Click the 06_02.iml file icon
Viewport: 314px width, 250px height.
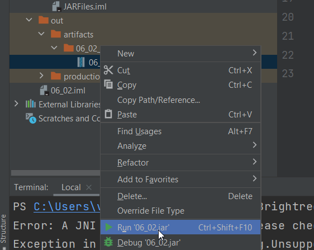click(x=44, y=90)
